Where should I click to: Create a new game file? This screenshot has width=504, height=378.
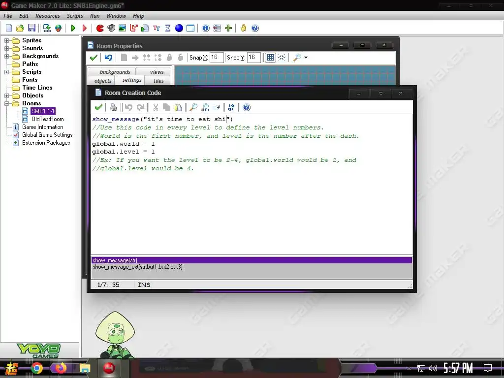tap(9, 28)
